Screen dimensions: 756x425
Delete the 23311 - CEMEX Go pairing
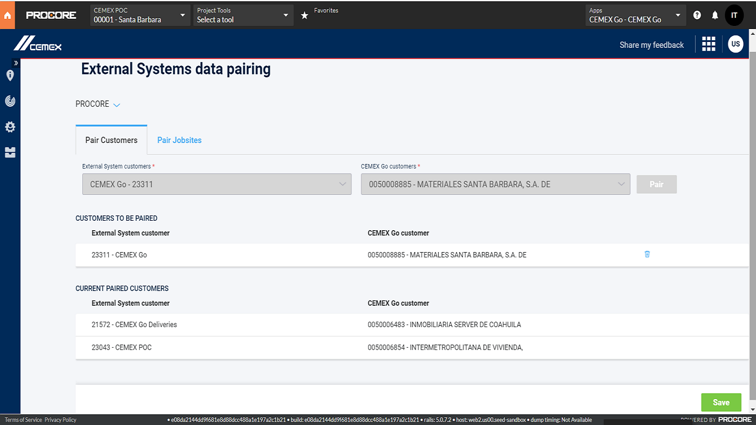click(647, 254)
